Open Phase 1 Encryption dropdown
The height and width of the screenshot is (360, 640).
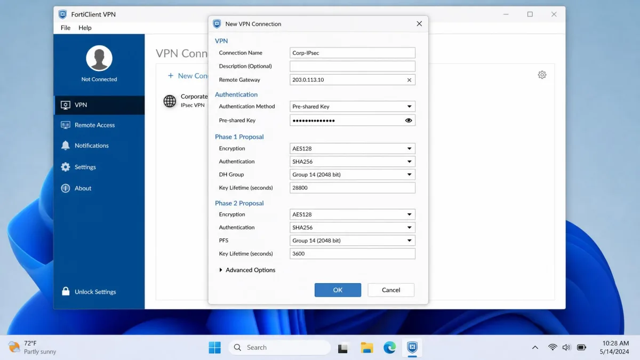coord(353,149)
